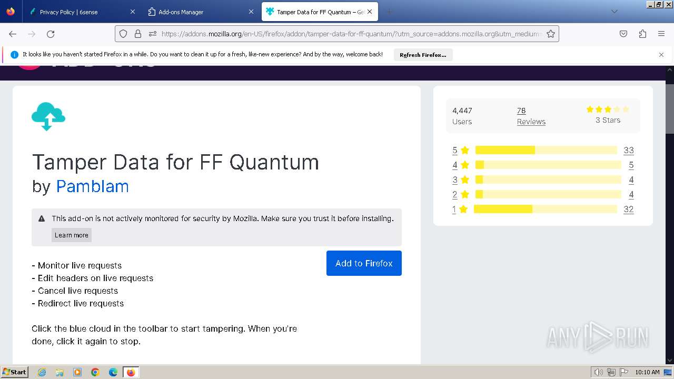
Task: Click the Refresh Firefox… button
Action: (423, 55)
